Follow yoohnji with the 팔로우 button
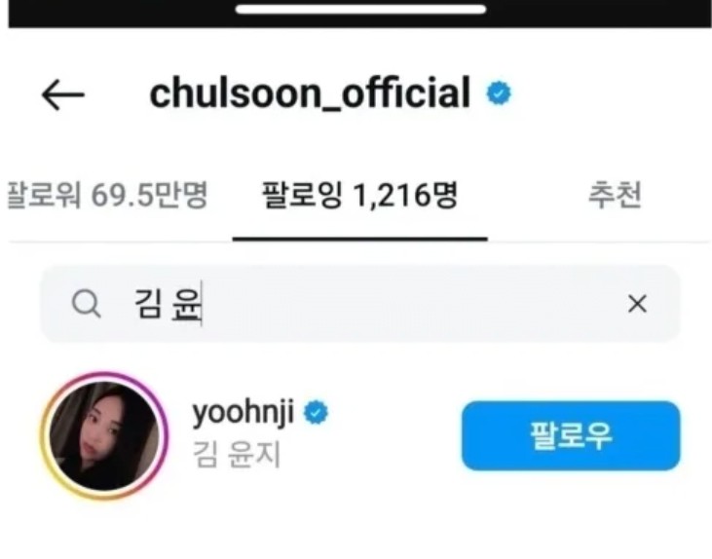This screenshot has height=559, width=712. point(571,435)
